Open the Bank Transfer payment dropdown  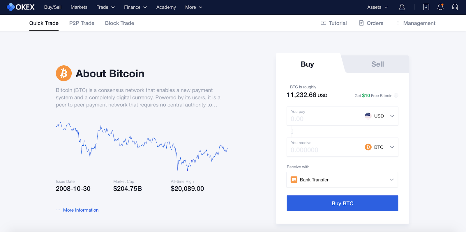[x=342, y=180]
